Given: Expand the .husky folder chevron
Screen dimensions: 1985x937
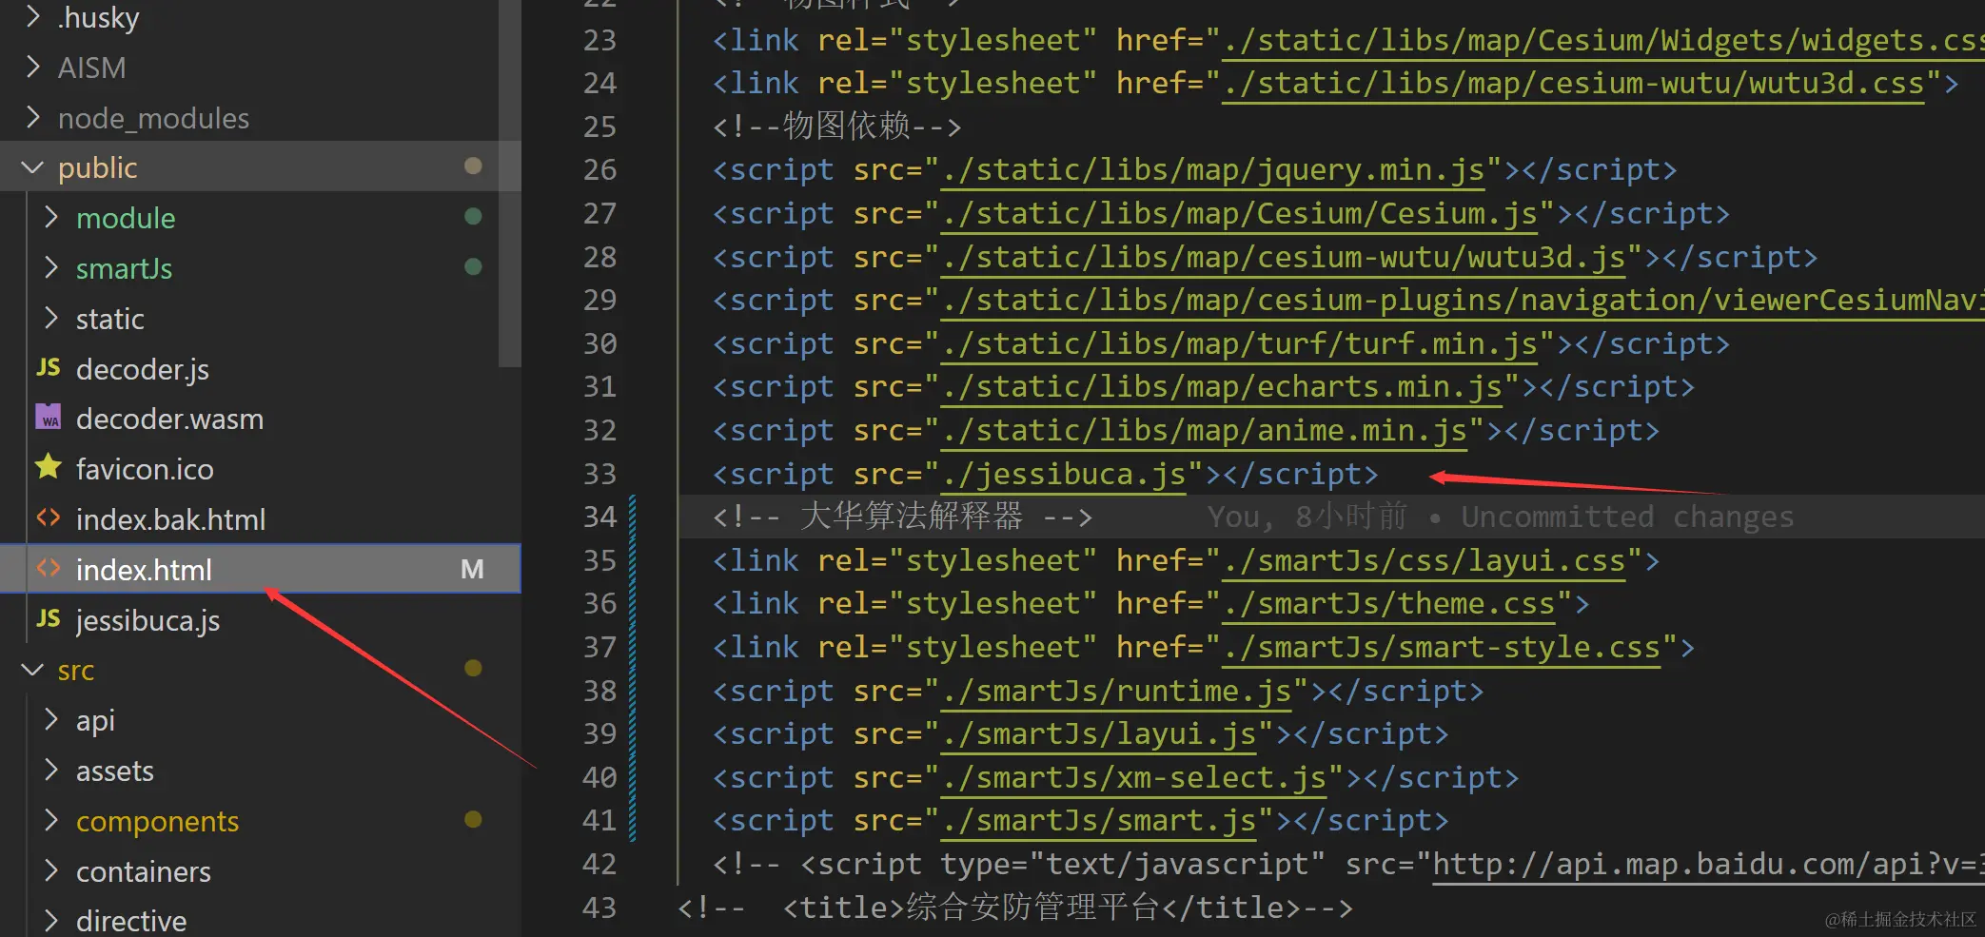Looking at the screenshot, I should pos(33,16).
